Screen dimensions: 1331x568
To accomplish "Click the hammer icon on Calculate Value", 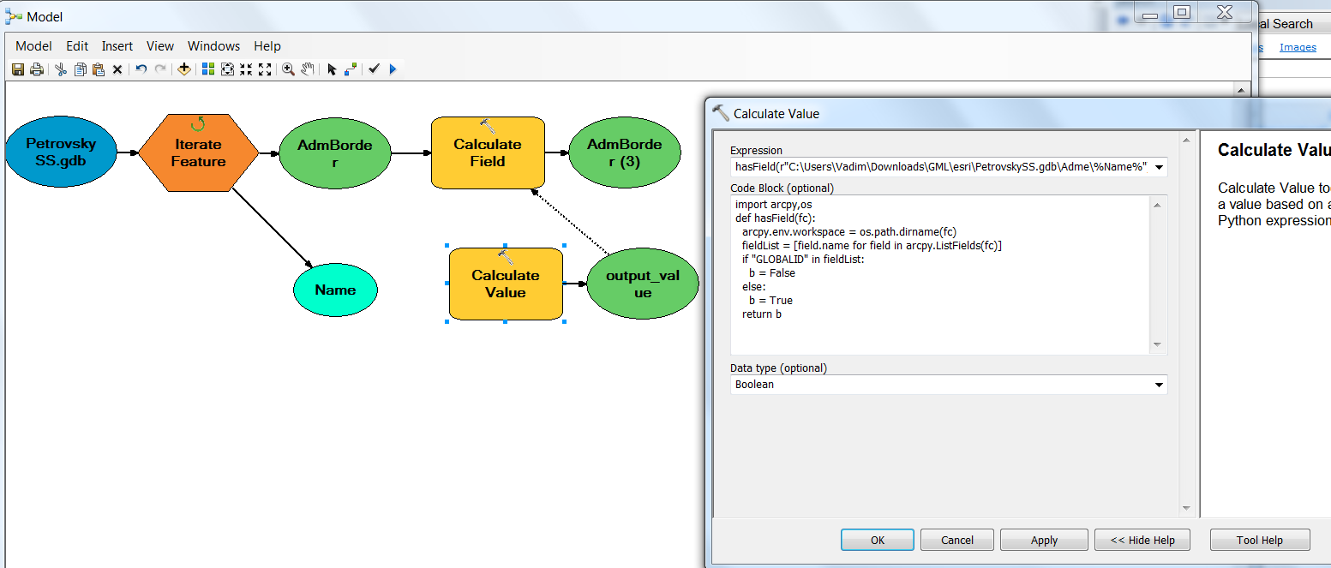I will (x=506, y=256).
